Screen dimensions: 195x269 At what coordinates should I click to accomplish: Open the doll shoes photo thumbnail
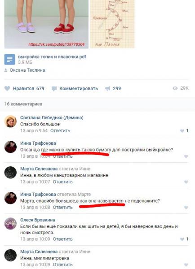46,24
